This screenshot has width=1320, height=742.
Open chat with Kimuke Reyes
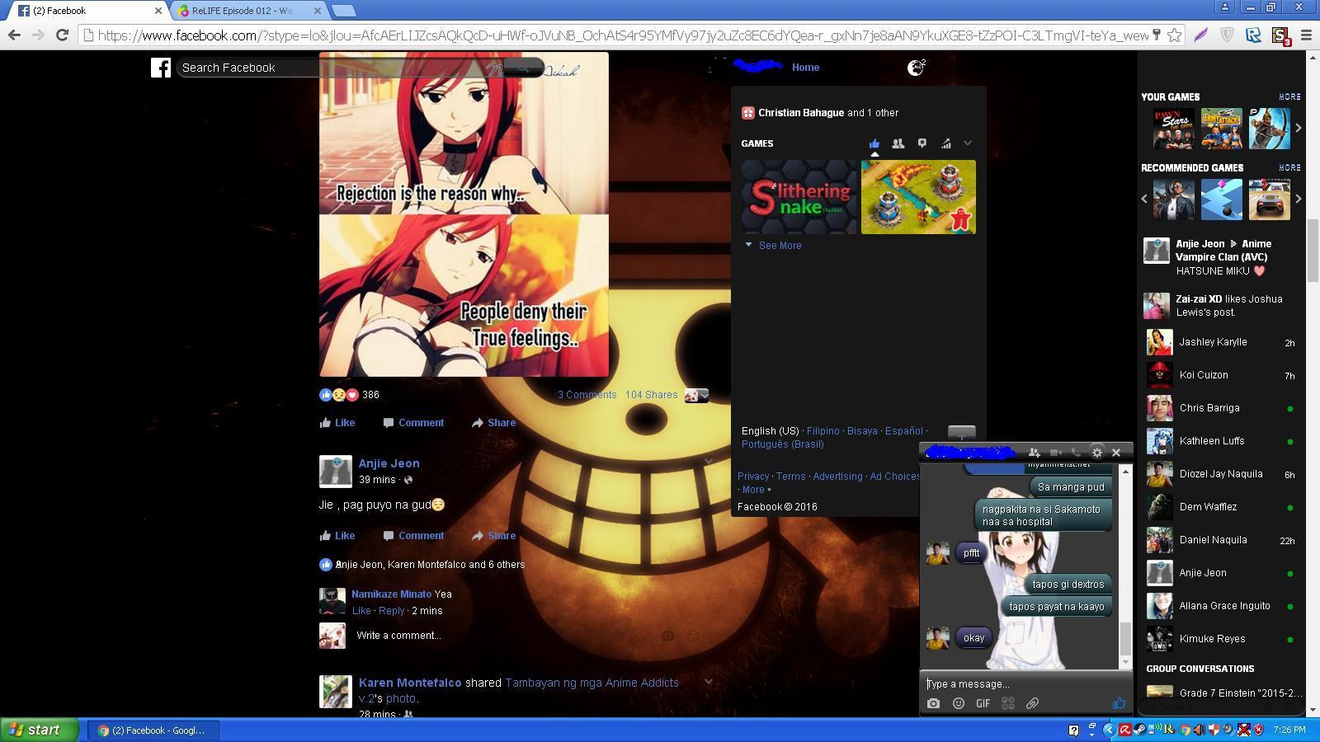pos(1220,639)
